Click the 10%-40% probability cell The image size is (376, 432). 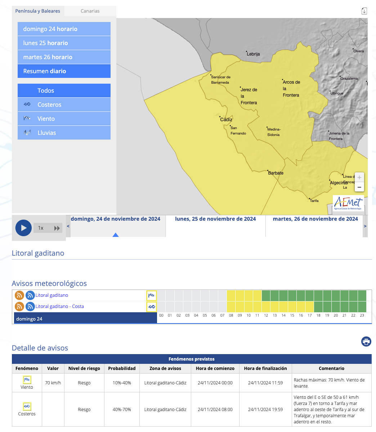122,383
